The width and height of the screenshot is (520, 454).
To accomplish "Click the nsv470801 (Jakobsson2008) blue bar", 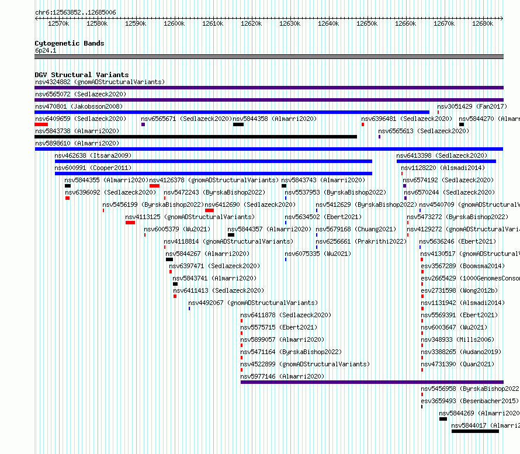I will [232, 112].
